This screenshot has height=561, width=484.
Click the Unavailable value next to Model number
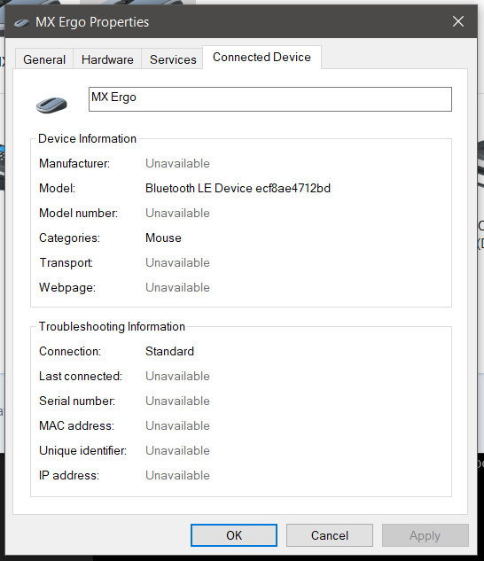pyautogui.click(x=177, y=214)
